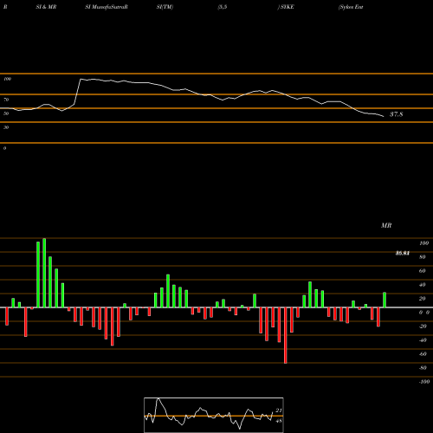Click the 30 label on RSI axis
The height and width of the screenshot is (433, 433).
point(6,127)
